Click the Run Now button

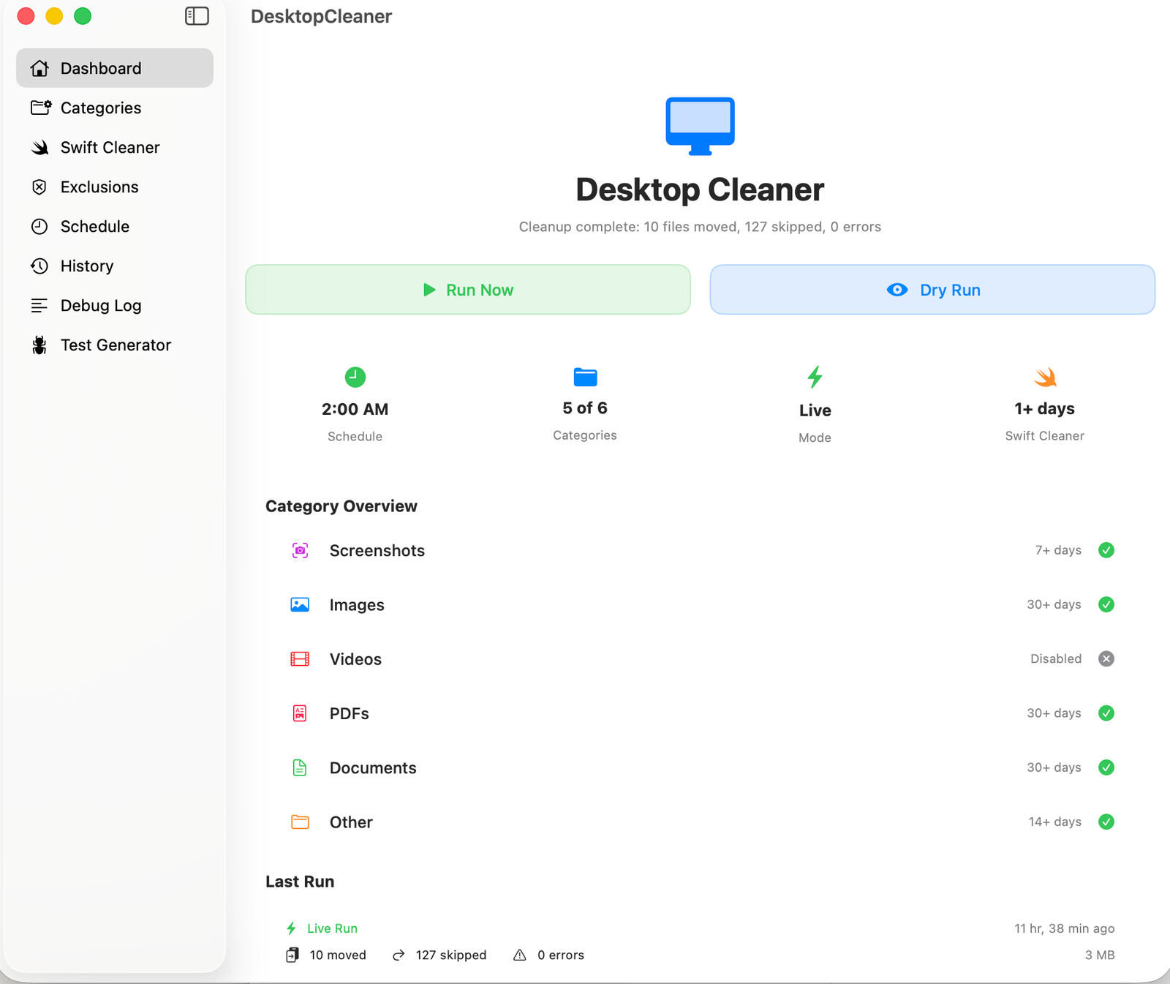(x=468, y=290)
